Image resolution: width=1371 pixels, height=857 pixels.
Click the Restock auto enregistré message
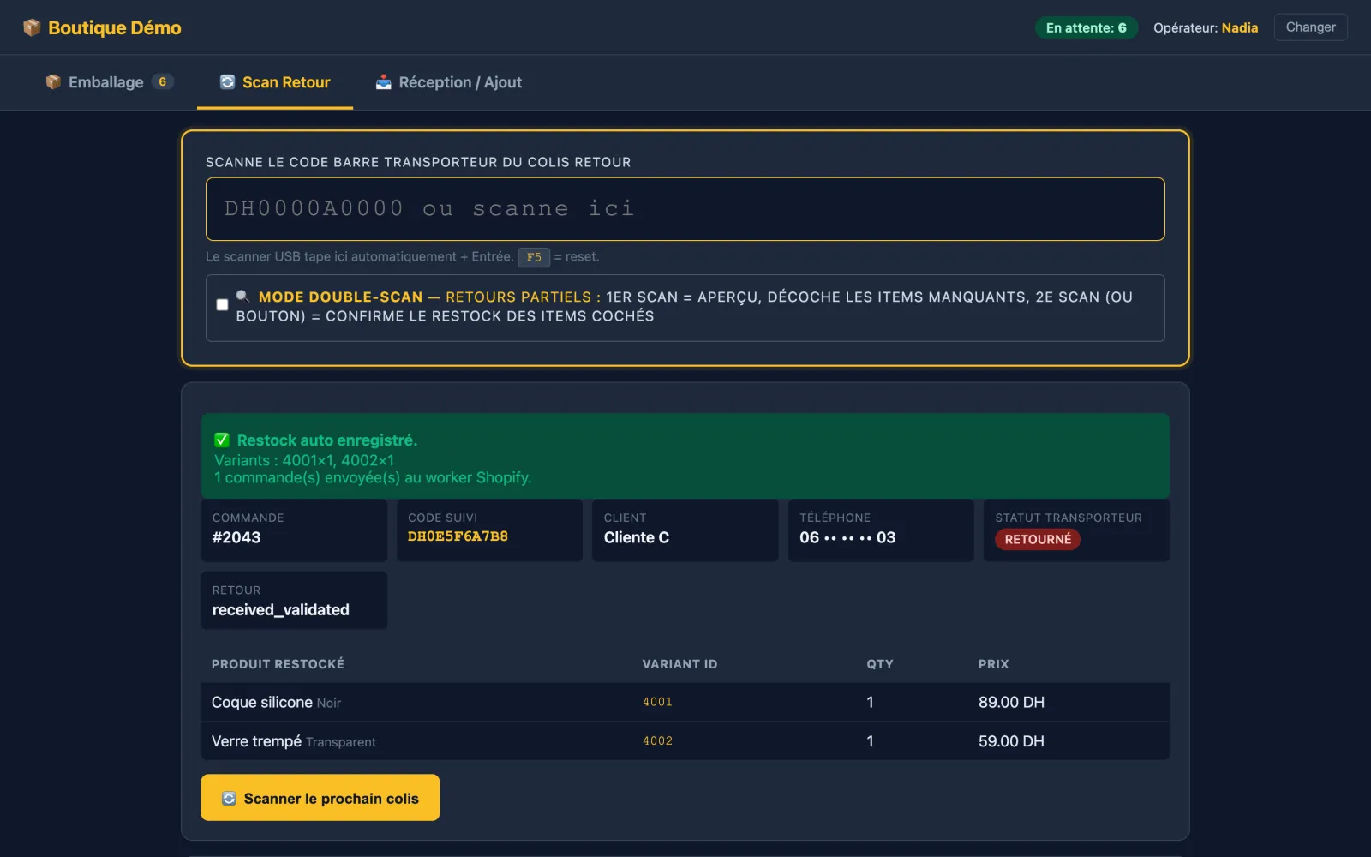tap(327, 440)
